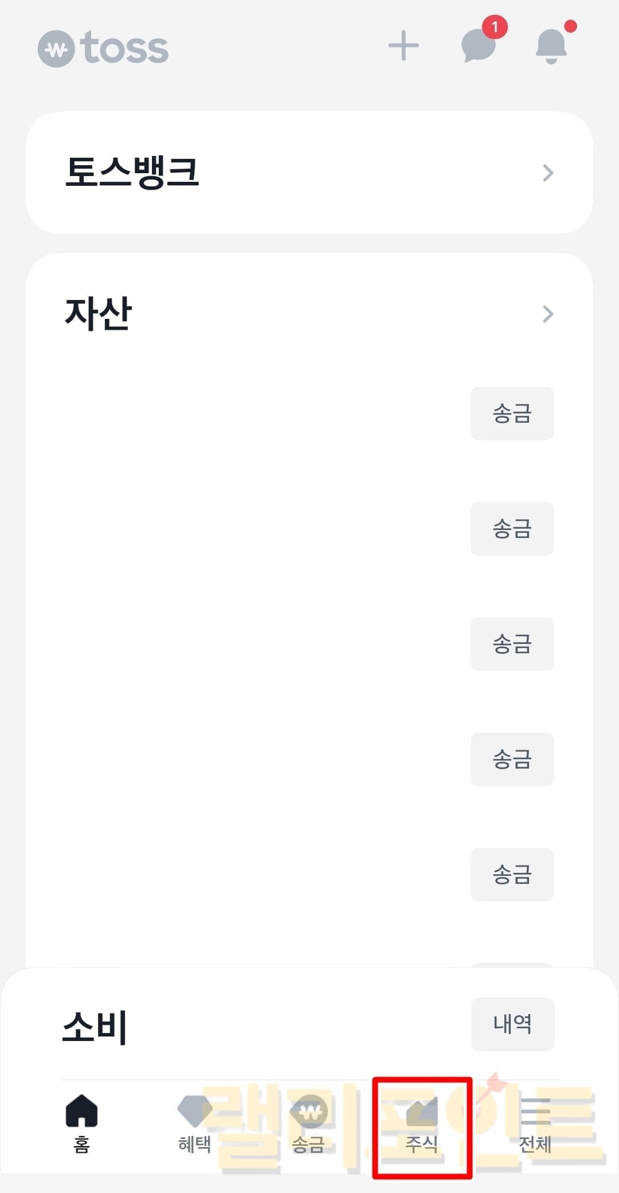Tap the first 송금 button under 자산

[512, 414]
